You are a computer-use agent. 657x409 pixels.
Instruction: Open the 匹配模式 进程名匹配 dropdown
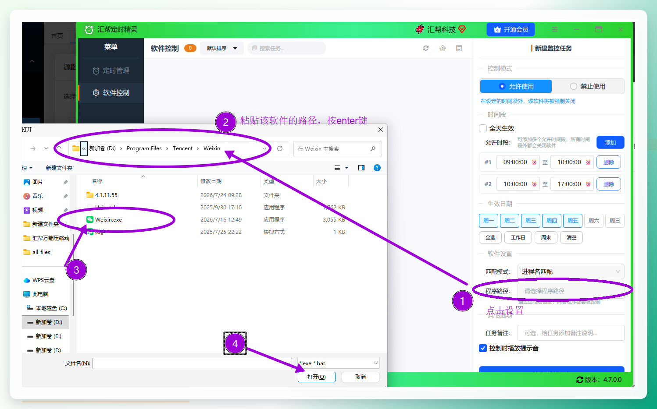click(x=571, y=271)
